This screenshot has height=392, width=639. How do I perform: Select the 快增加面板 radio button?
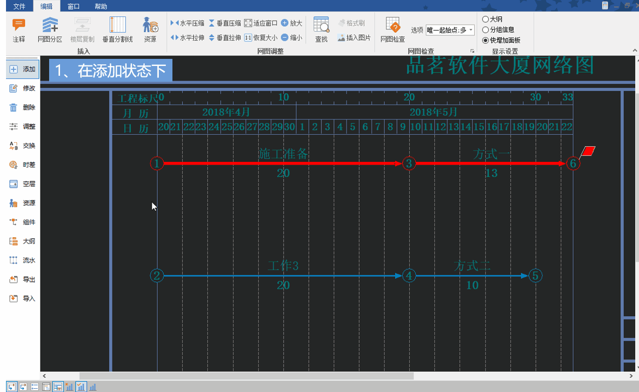485,39
